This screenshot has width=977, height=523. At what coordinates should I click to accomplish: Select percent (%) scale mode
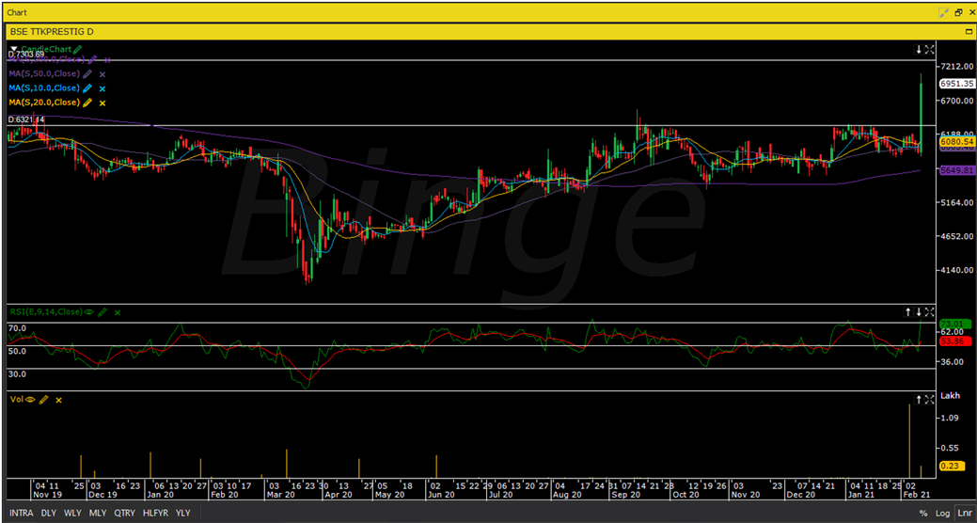click(x=922, y=513)
